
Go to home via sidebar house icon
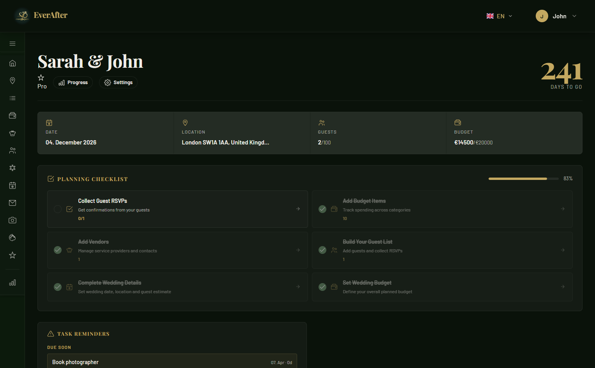(x=12, y=63)
